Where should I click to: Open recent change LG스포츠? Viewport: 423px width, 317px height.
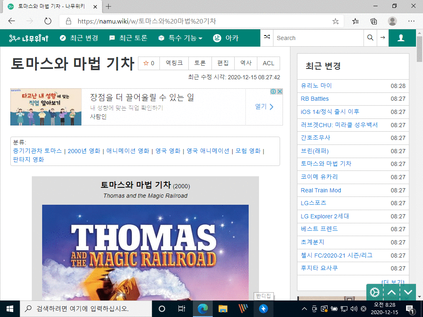(x=314, y=203)
